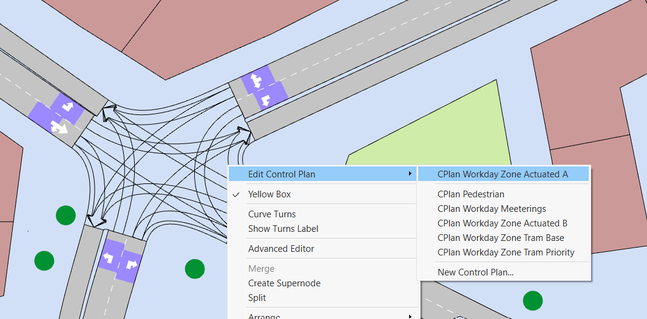Click the green circle nearest the west road
This screenshot has width=647, height=319.
tap(66, 215)
